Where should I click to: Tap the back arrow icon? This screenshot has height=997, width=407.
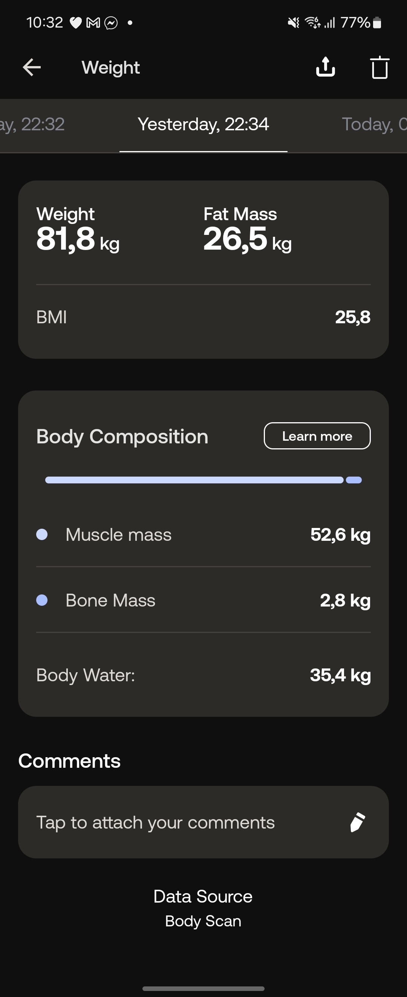[32, 67]
